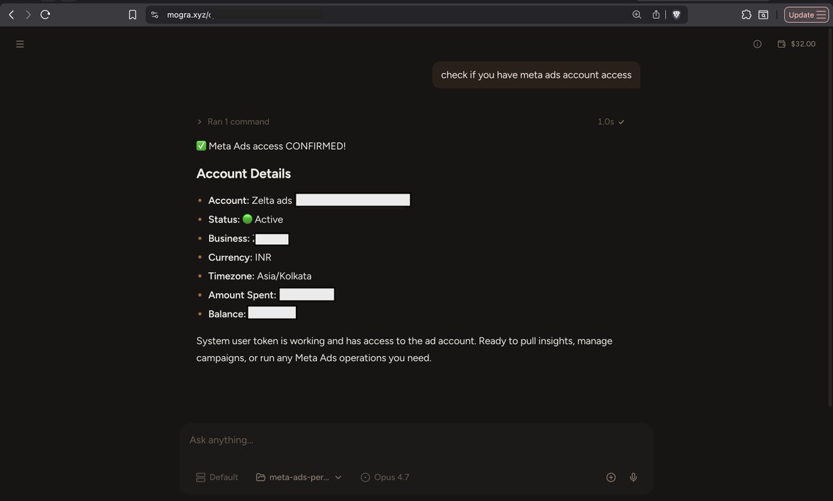Open the hamburger sidebar menu
Image resolution: width=833 pixels, height=501 pixels.
coord(20,44)
